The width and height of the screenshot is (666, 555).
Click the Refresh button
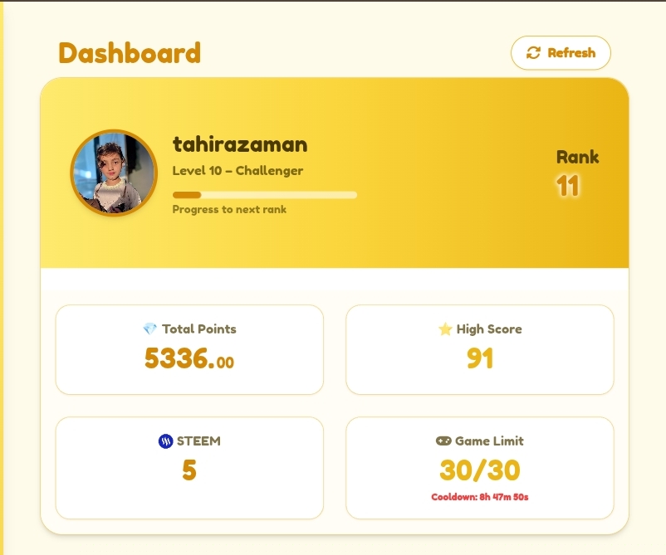(561, 52)
